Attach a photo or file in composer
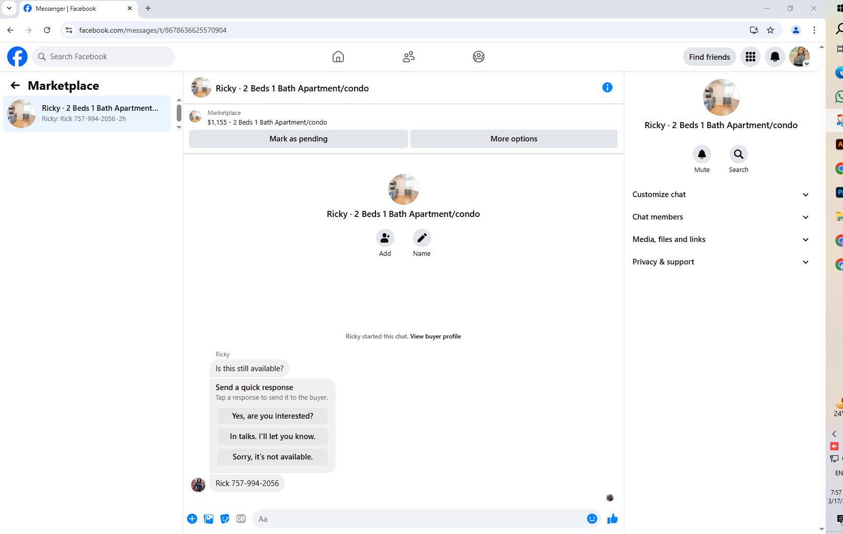The width and height of the screenshot is (843, 534). [208, 519]
